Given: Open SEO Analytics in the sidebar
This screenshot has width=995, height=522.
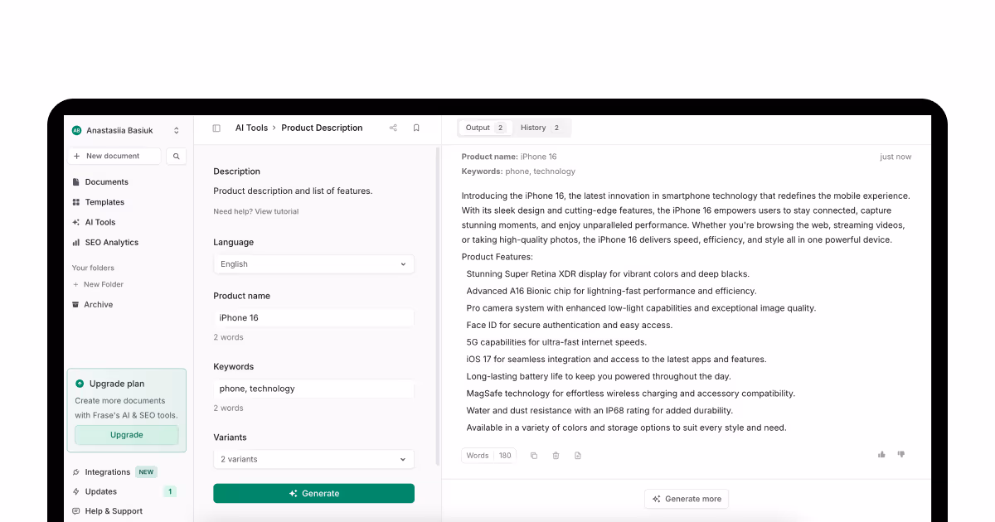Looking at the screenshot, I should [111, 243].
